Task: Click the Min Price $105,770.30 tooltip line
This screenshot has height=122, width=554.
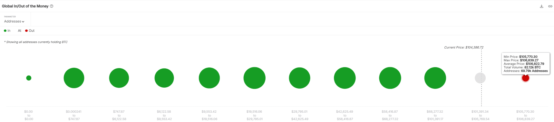Action: 520,57
